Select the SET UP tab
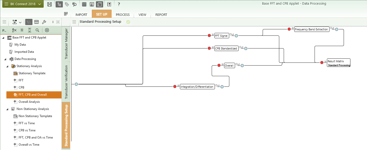The height and width of the screenshot is (150, 367). 102,14
